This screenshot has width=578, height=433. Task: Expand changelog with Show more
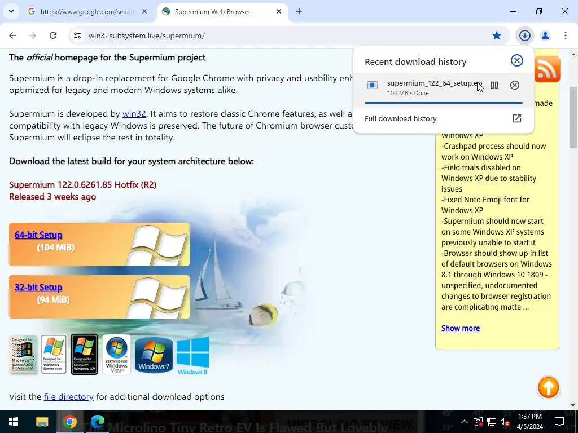(461, 328)
